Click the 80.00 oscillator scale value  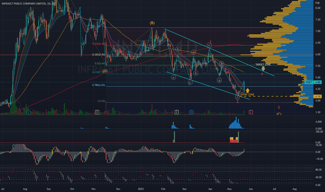point(318,170)
